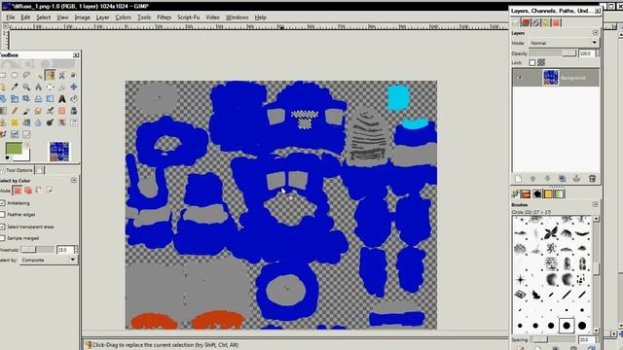This screenshot has width=623, height=350.
Task: Toggle Select transparent areas checkbox
Action: (x=2, y=227)
